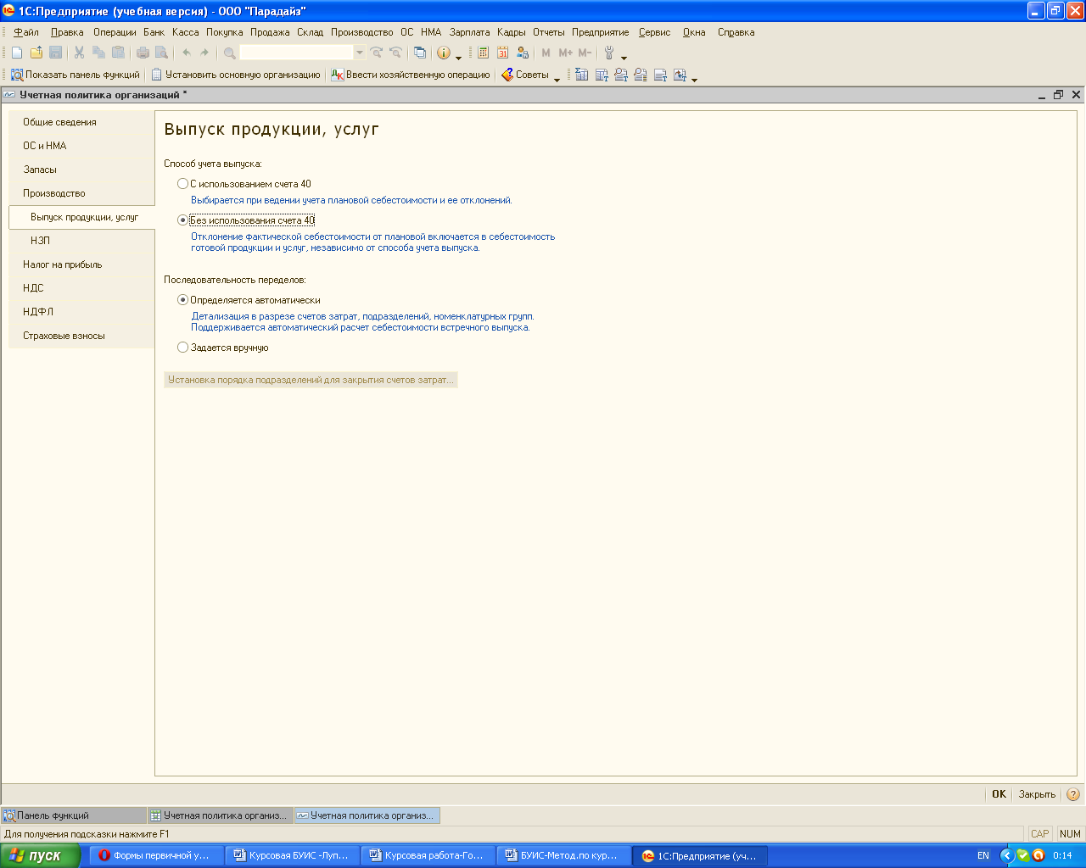Open Opera window in Windows taskbar
1086x868 pixels.
154,855
